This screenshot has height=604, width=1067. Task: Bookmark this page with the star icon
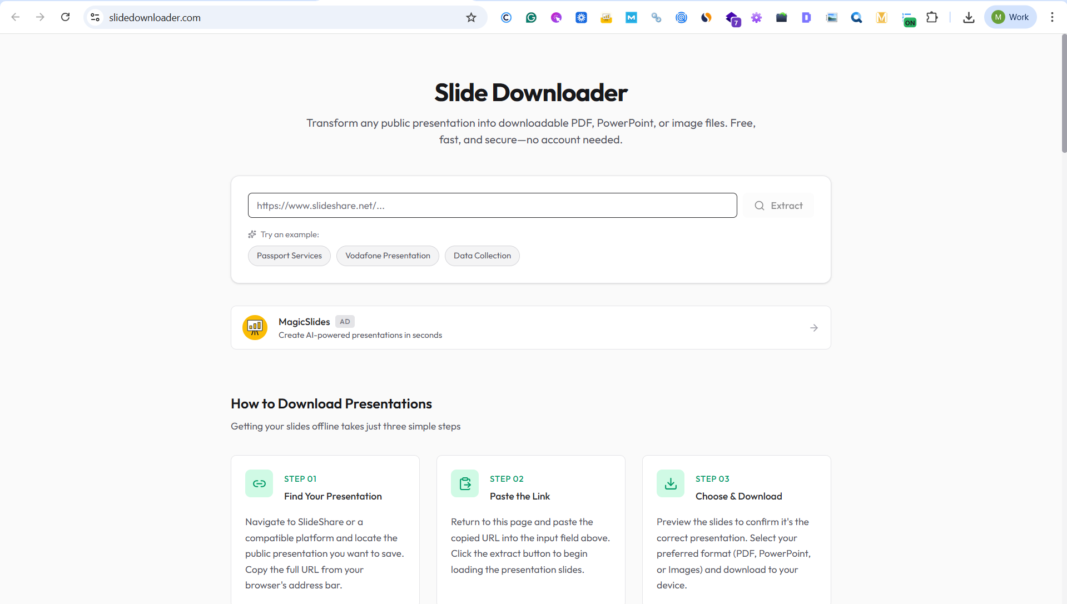click(472, 17)
